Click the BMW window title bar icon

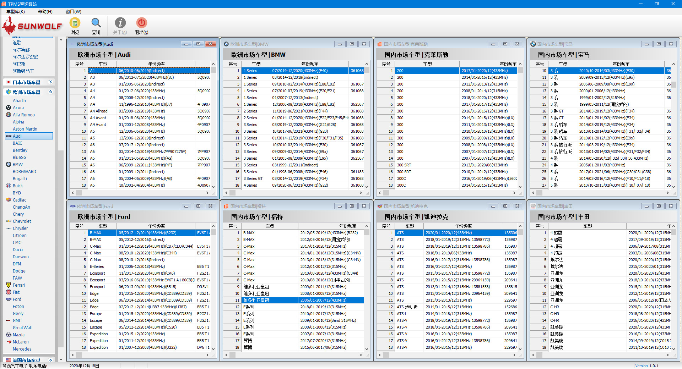point(226,44)
